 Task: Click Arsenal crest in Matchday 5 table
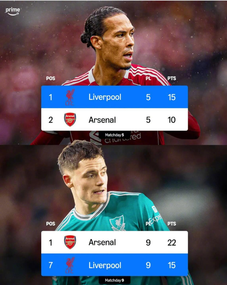pos(70,120)
